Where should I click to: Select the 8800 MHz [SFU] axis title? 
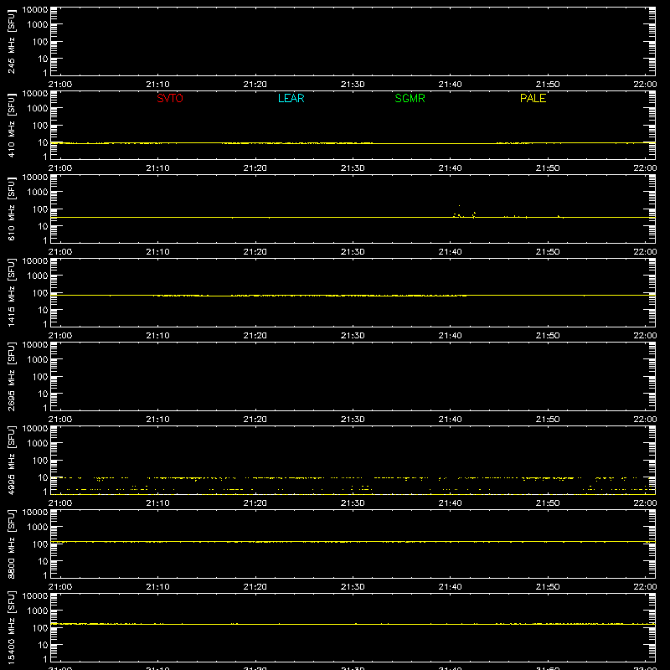[11, 544]
